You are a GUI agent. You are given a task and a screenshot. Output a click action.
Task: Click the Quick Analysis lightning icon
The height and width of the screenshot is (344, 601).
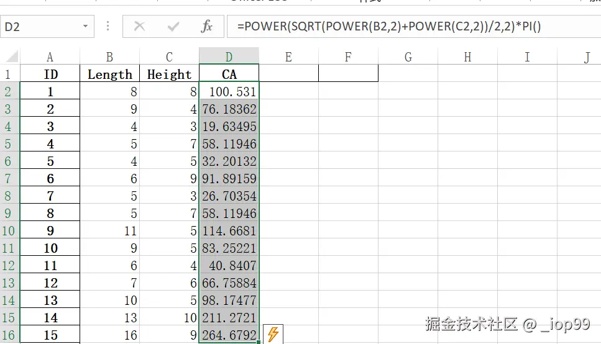pyautogui.click(x=273, y=335)
